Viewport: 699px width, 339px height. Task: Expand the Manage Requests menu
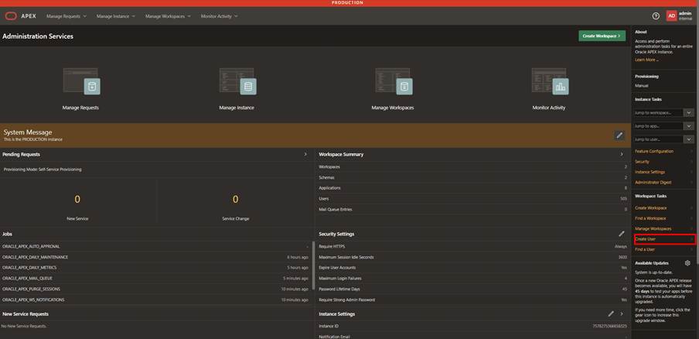point(66,16)
